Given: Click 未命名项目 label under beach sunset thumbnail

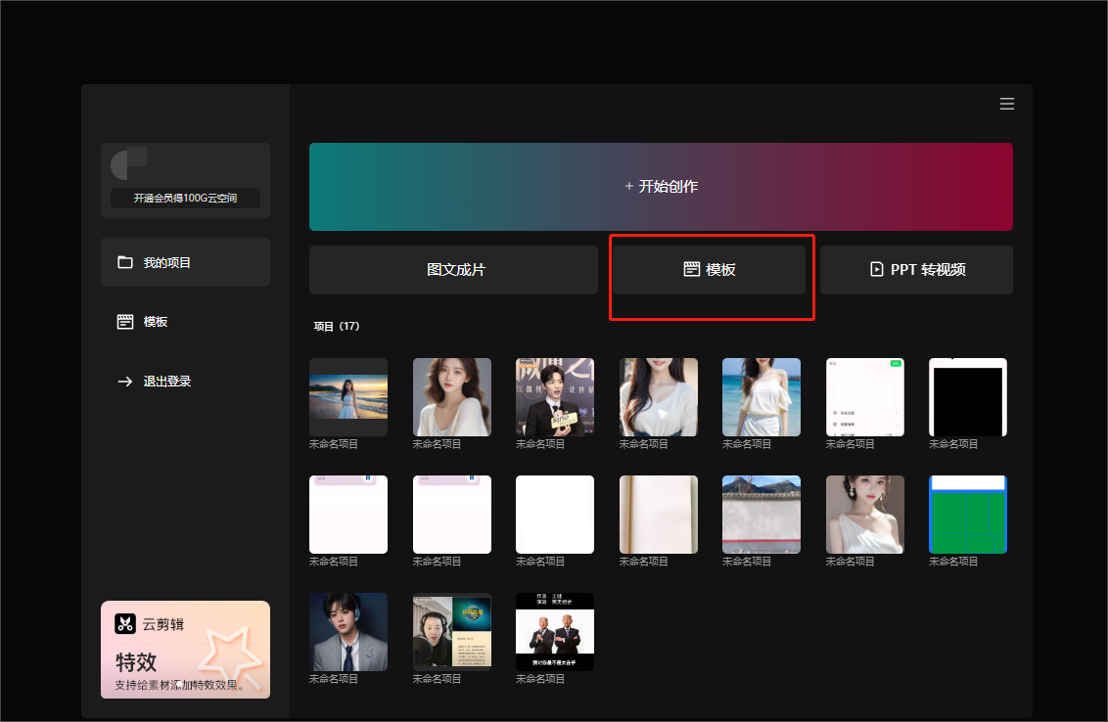Looking at the screenshot, I should tap(334, 444).
